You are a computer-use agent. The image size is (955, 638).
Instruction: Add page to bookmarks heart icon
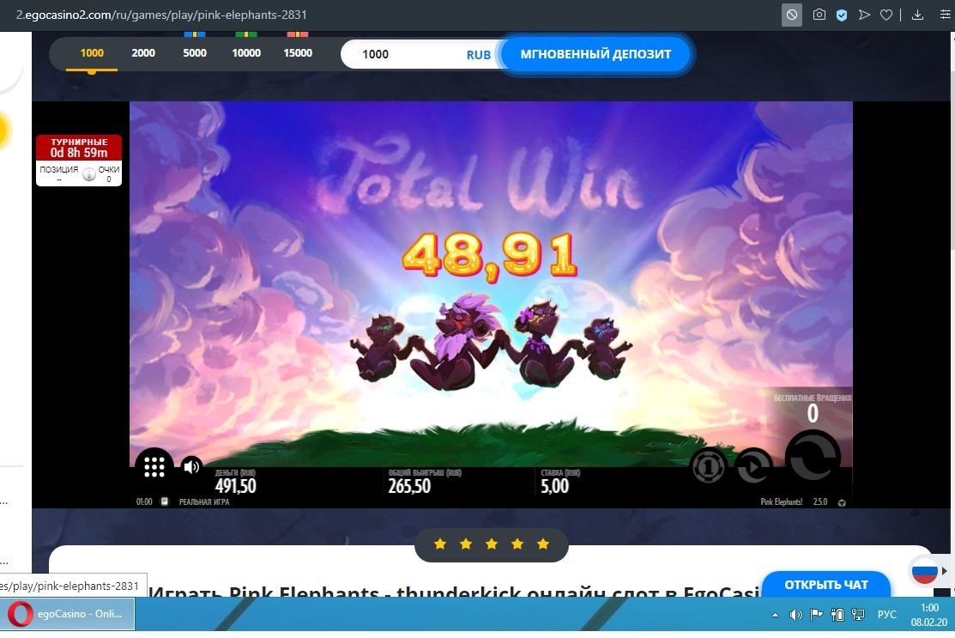coord(886,15)
